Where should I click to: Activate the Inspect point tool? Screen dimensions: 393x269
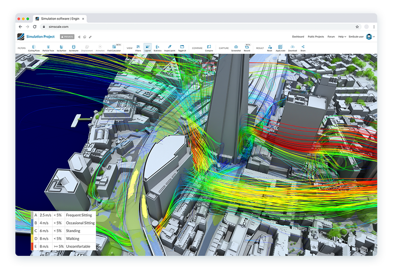(169, 48)
